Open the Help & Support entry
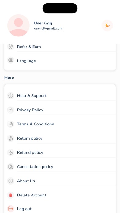 tap(60, 96)
